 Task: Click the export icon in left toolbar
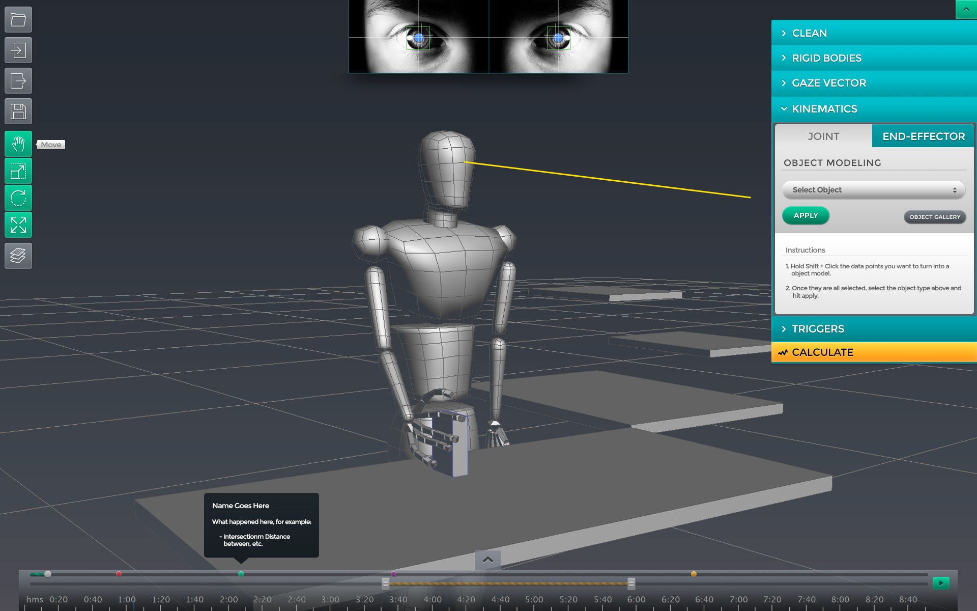[18, 81]
